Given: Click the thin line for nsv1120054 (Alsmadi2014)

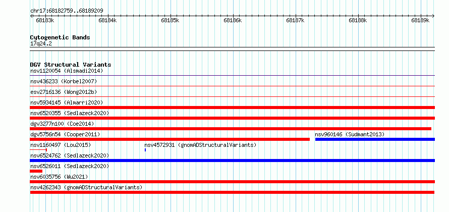Looking at the screenshot, I should coord(232,76).
